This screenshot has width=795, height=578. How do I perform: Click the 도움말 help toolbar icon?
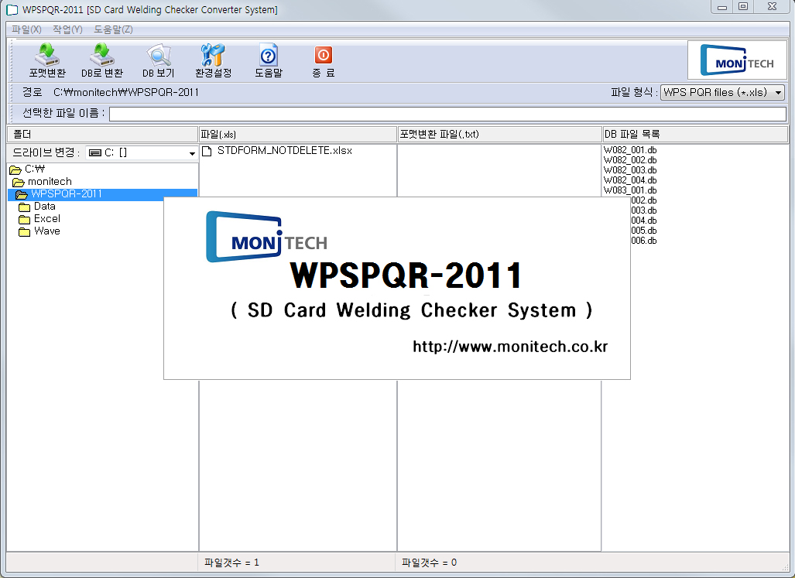(x=268, y=55)
